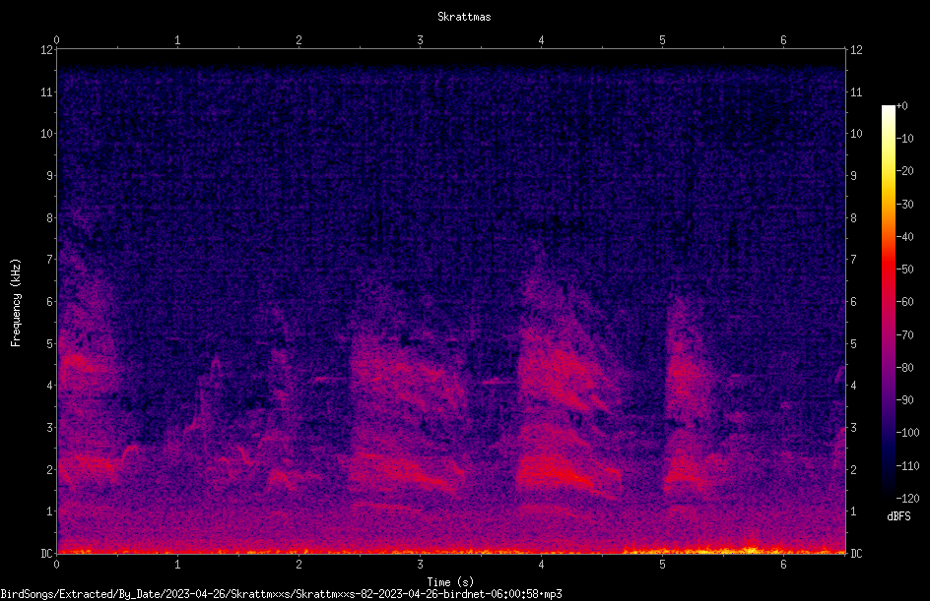Click the Skrattmas title text
The image size is (930, 601).
464,17
